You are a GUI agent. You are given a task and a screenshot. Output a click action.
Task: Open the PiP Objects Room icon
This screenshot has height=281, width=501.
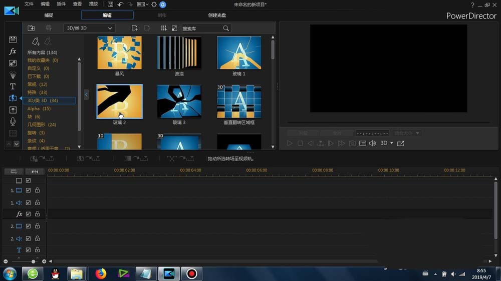[x=13, y=63]
